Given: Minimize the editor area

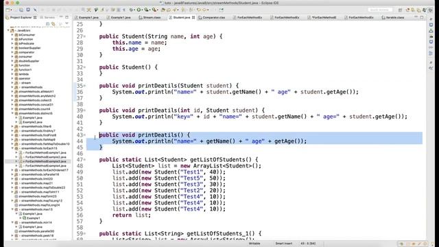Looking at the screenshot, I should pos(416,17).
